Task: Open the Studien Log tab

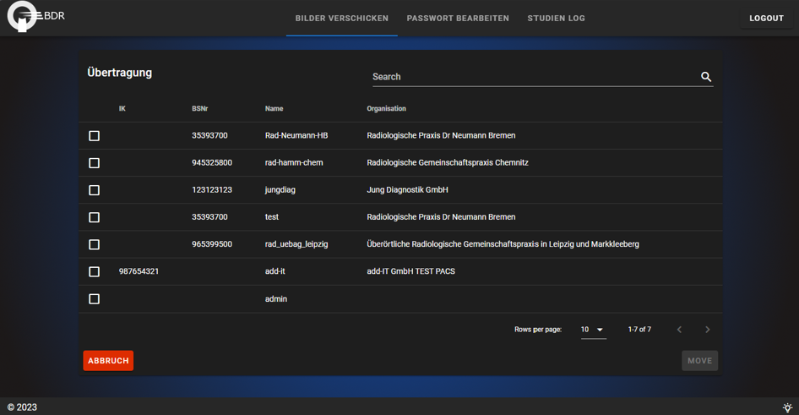Action: (556, 19)
